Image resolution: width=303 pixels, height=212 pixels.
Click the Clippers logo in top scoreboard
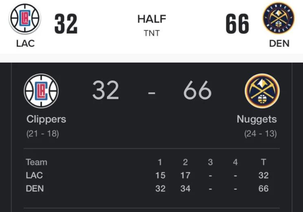click(x=25, y=19)
